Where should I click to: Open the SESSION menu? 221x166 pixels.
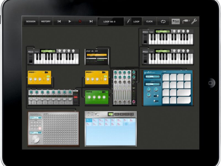click(31, 22)
